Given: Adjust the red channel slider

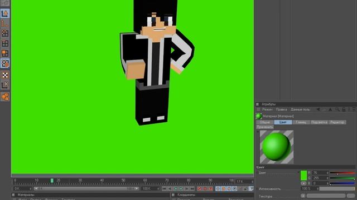Looking at the screenshot, I should click(x=342, y=173).
